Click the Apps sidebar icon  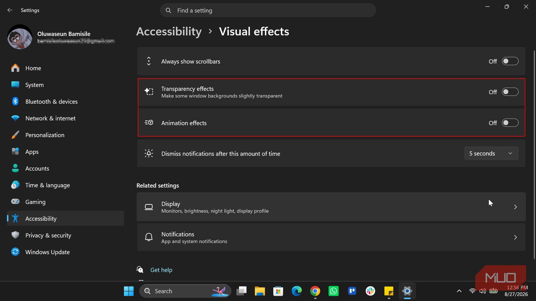(x=15, y=151)
